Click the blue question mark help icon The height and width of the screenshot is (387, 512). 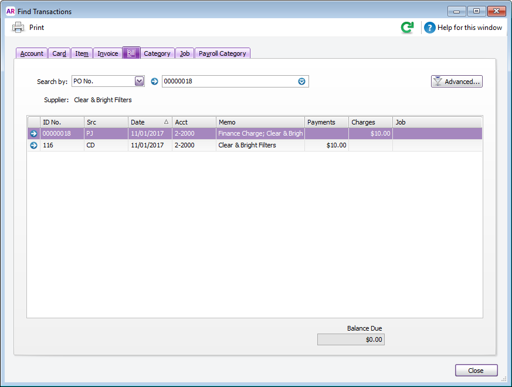pyautogui.click(x=430, y=28)
